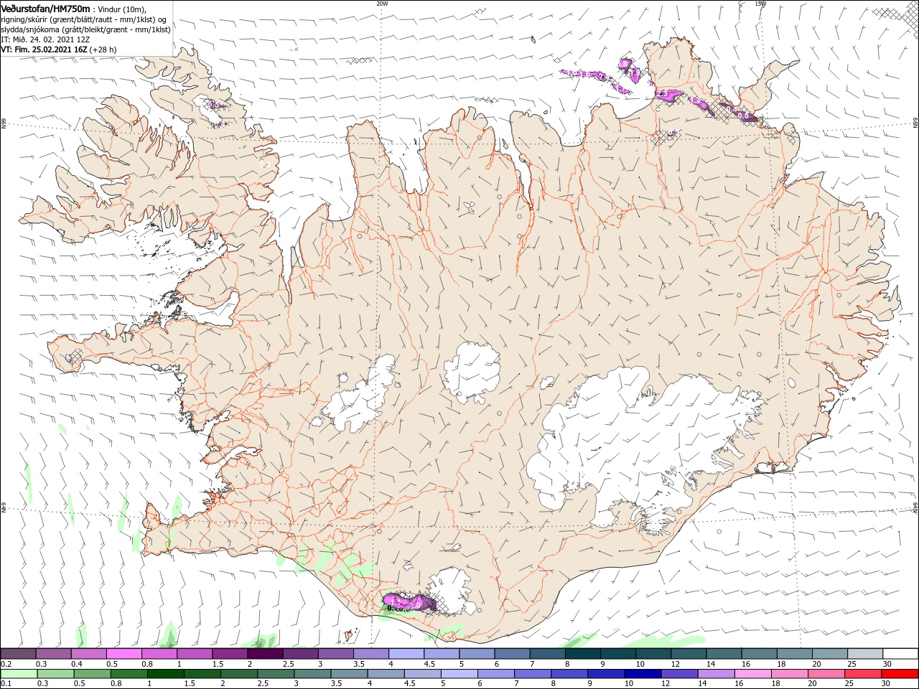Select the lavender upper swatch between 4 and 4.5
Image resolution: width=919 pixels, height=689 pixels.
[406, 654]
